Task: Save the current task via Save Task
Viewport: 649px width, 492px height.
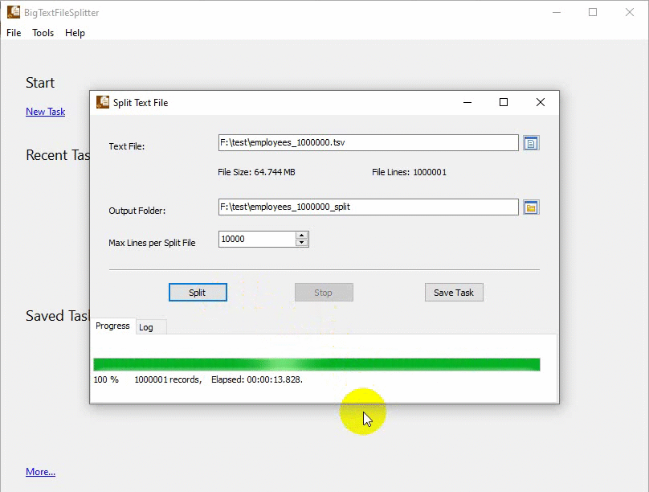Action: click(x=454, y=292)
